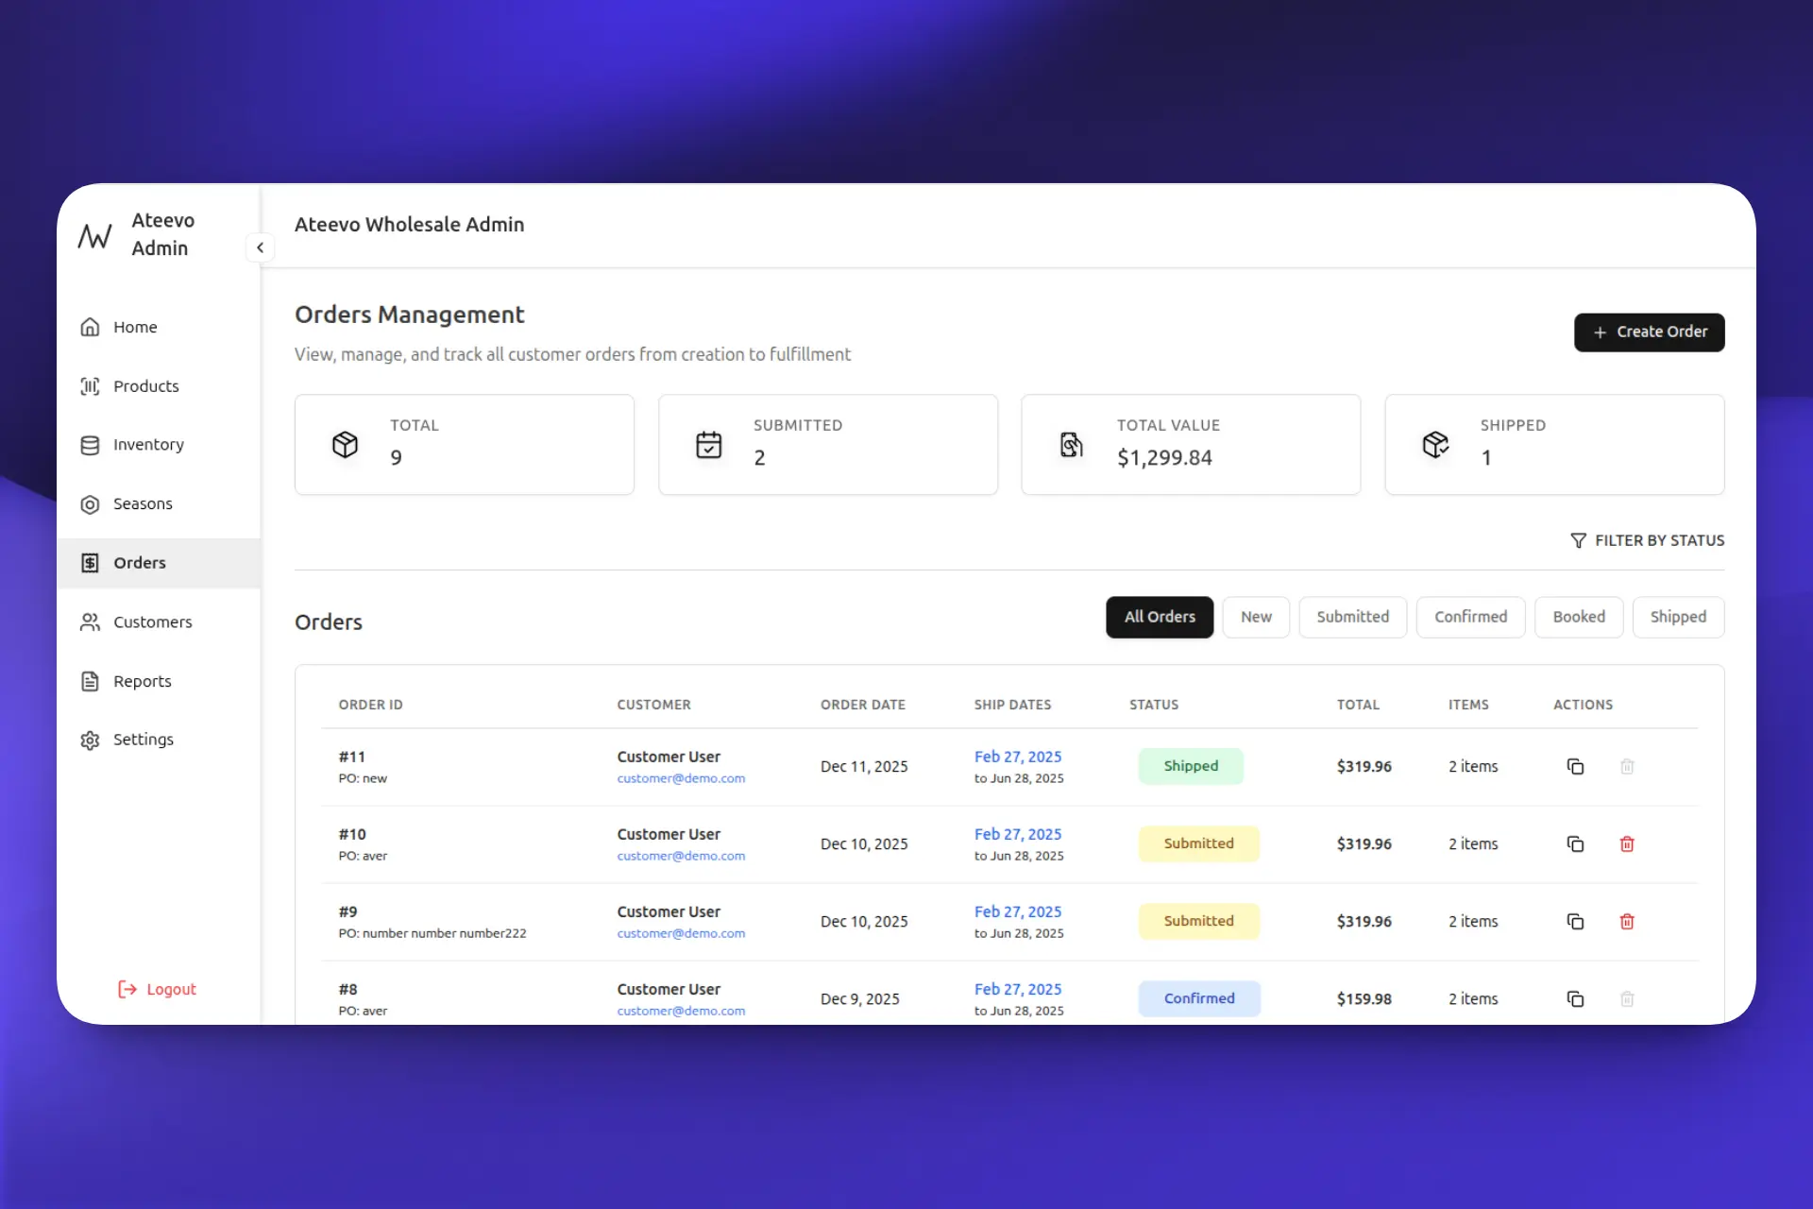Viewport: 1813px width, 1209px height.
Task: Click the Shipped status badge of order #11
Action: click(x=1191, y=766)
